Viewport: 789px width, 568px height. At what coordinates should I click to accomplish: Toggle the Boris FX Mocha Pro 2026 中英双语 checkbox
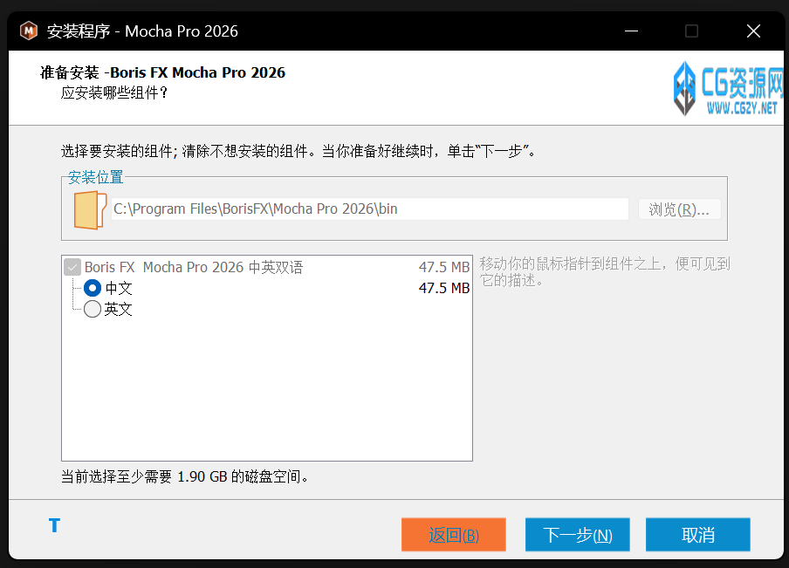[x=72, y=267]
